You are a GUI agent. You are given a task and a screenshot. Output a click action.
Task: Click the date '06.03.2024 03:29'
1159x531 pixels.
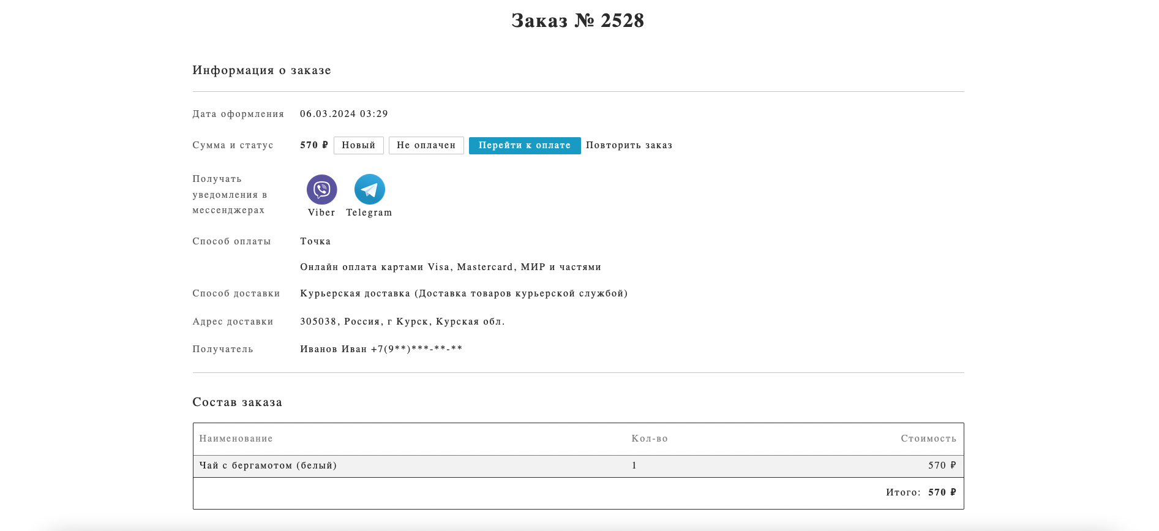[x=344, y=114]
